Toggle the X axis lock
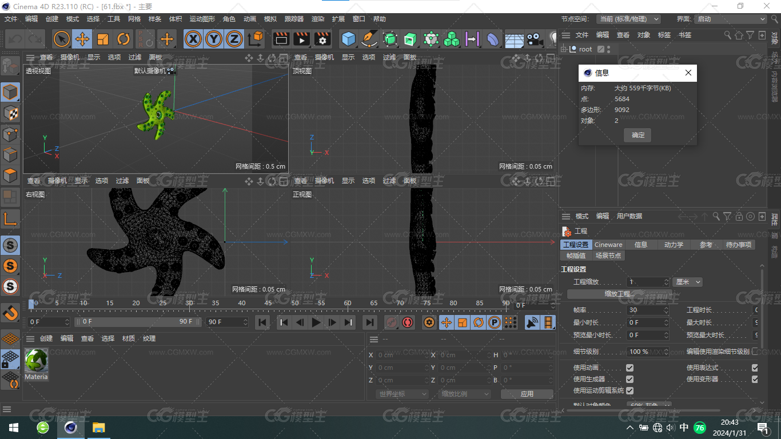 pos(194,39)
